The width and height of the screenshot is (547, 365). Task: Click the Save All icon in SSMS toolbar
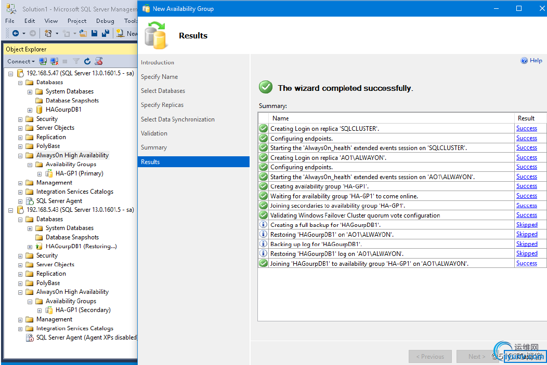click(106, 33)
